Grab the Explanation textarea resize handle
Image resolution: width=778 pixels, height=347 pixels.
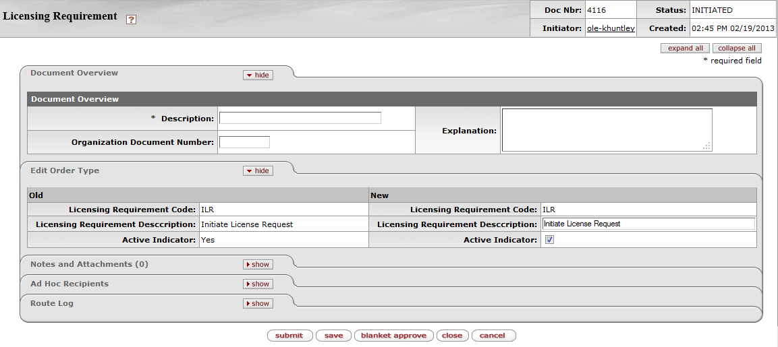coord(706,146)
